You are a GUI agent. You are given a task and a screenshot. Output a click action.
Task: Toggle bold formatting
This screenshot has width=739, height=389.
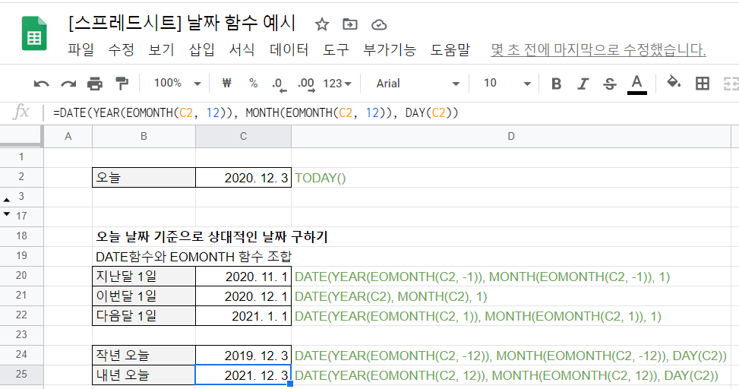click(x=556, y=84)
